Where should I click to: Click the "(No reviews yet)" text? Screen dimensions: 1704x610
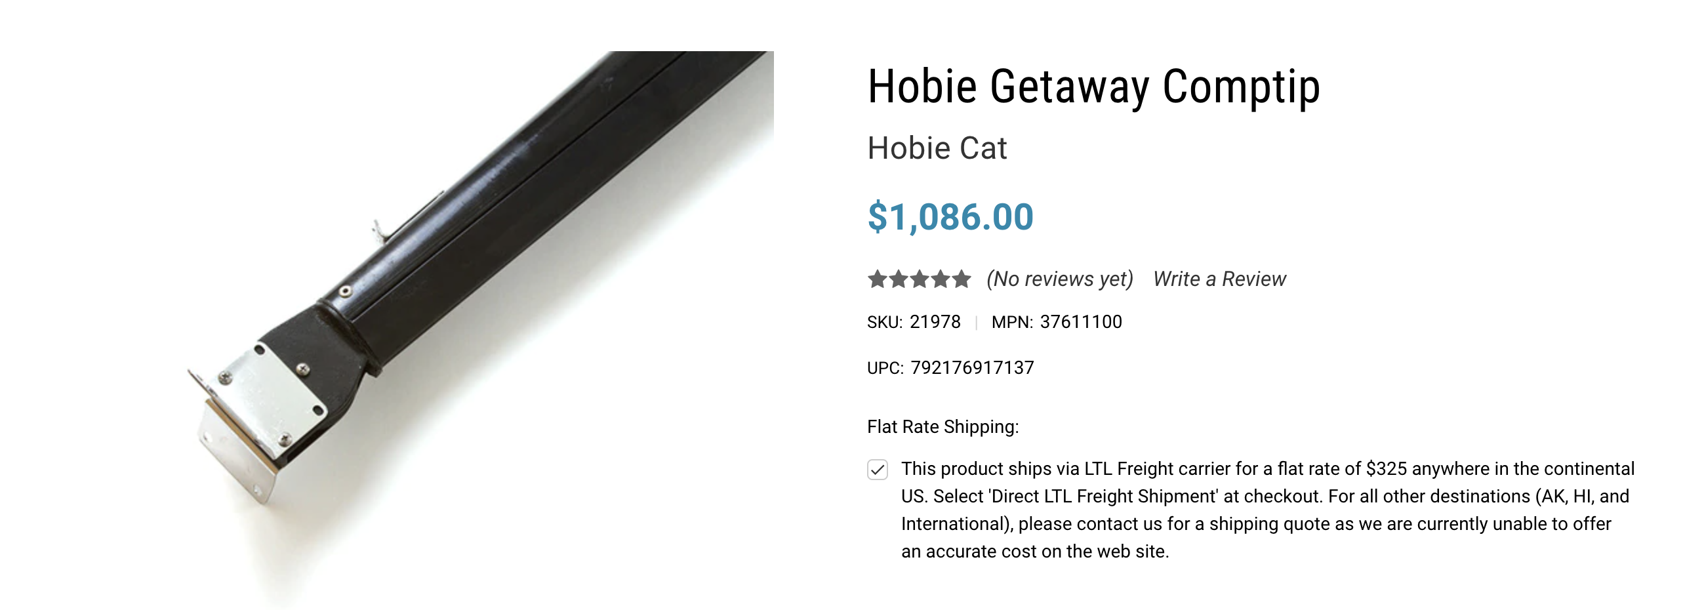click(1060, 279)
